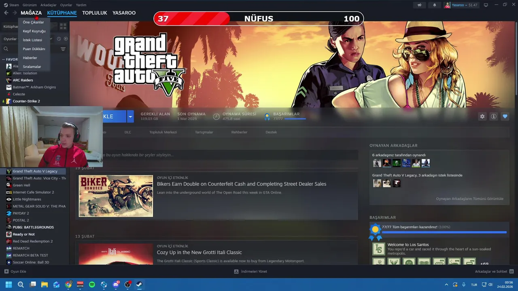Open File Explorer from the taskbar

click(45, 285)
